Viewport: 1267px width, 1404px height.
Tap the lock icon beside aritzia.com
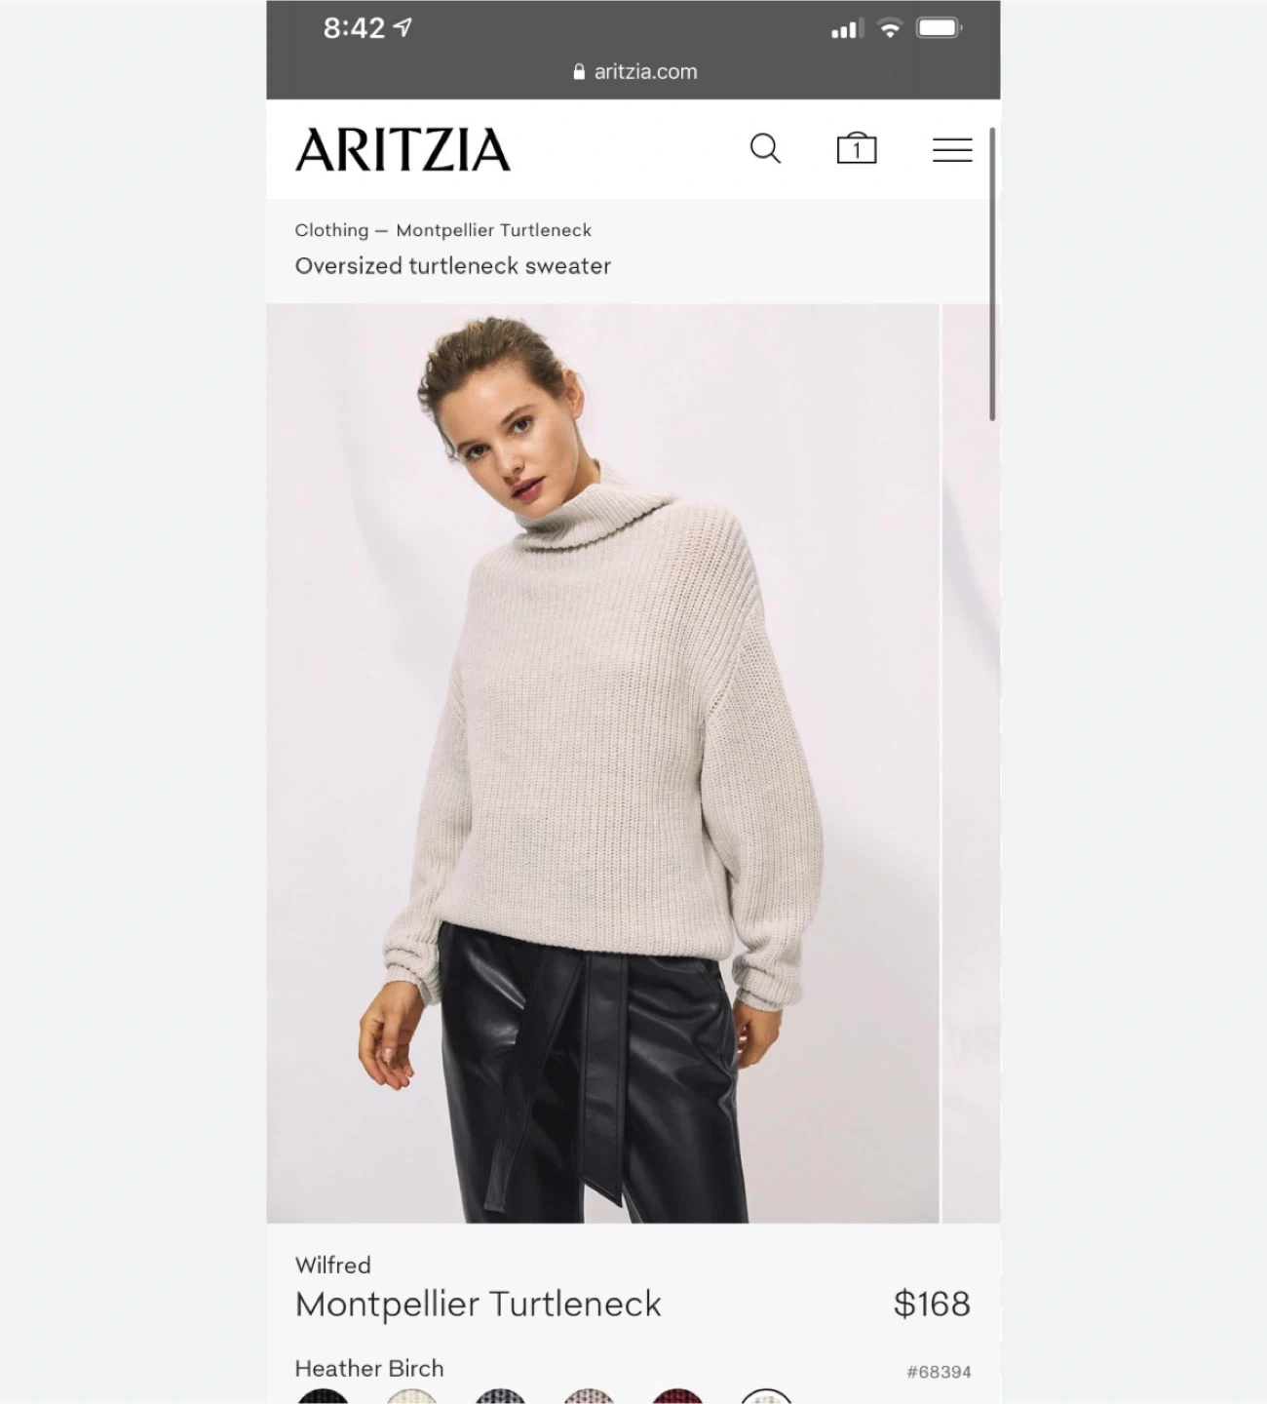579,71
